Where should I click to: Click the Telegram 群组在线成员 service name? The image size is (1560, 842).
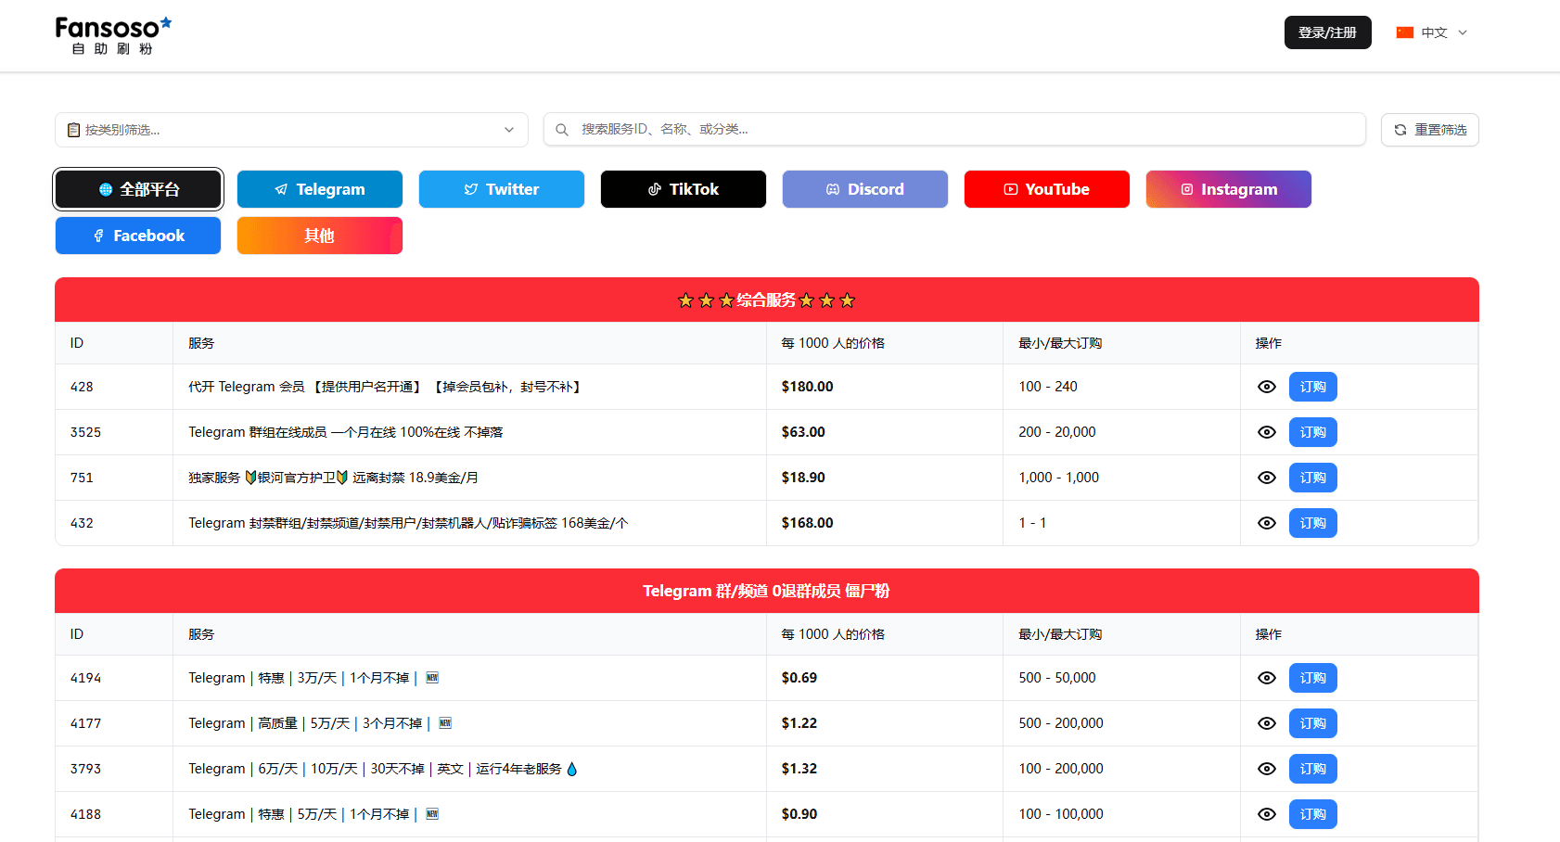pyautogui.click(x=346, y=432)
